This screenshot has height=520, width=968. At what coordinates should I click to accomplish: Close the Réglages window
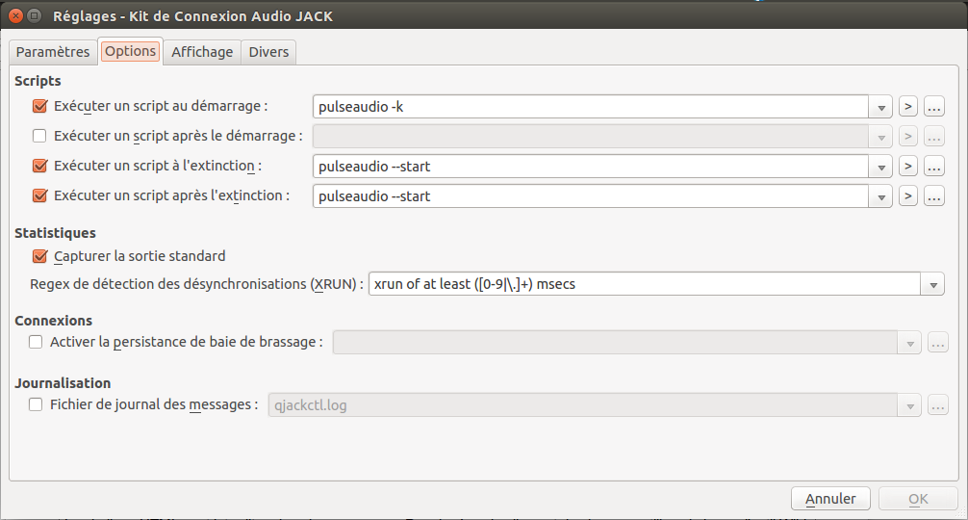pyautogui.click(x=14, y=16)
